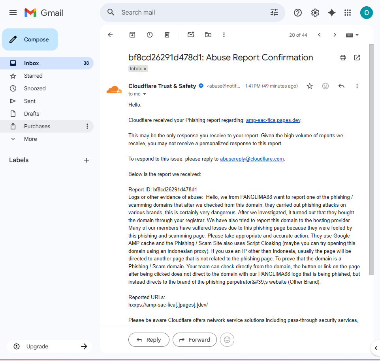Go back to inbox arrow

[x=110, y=35]
